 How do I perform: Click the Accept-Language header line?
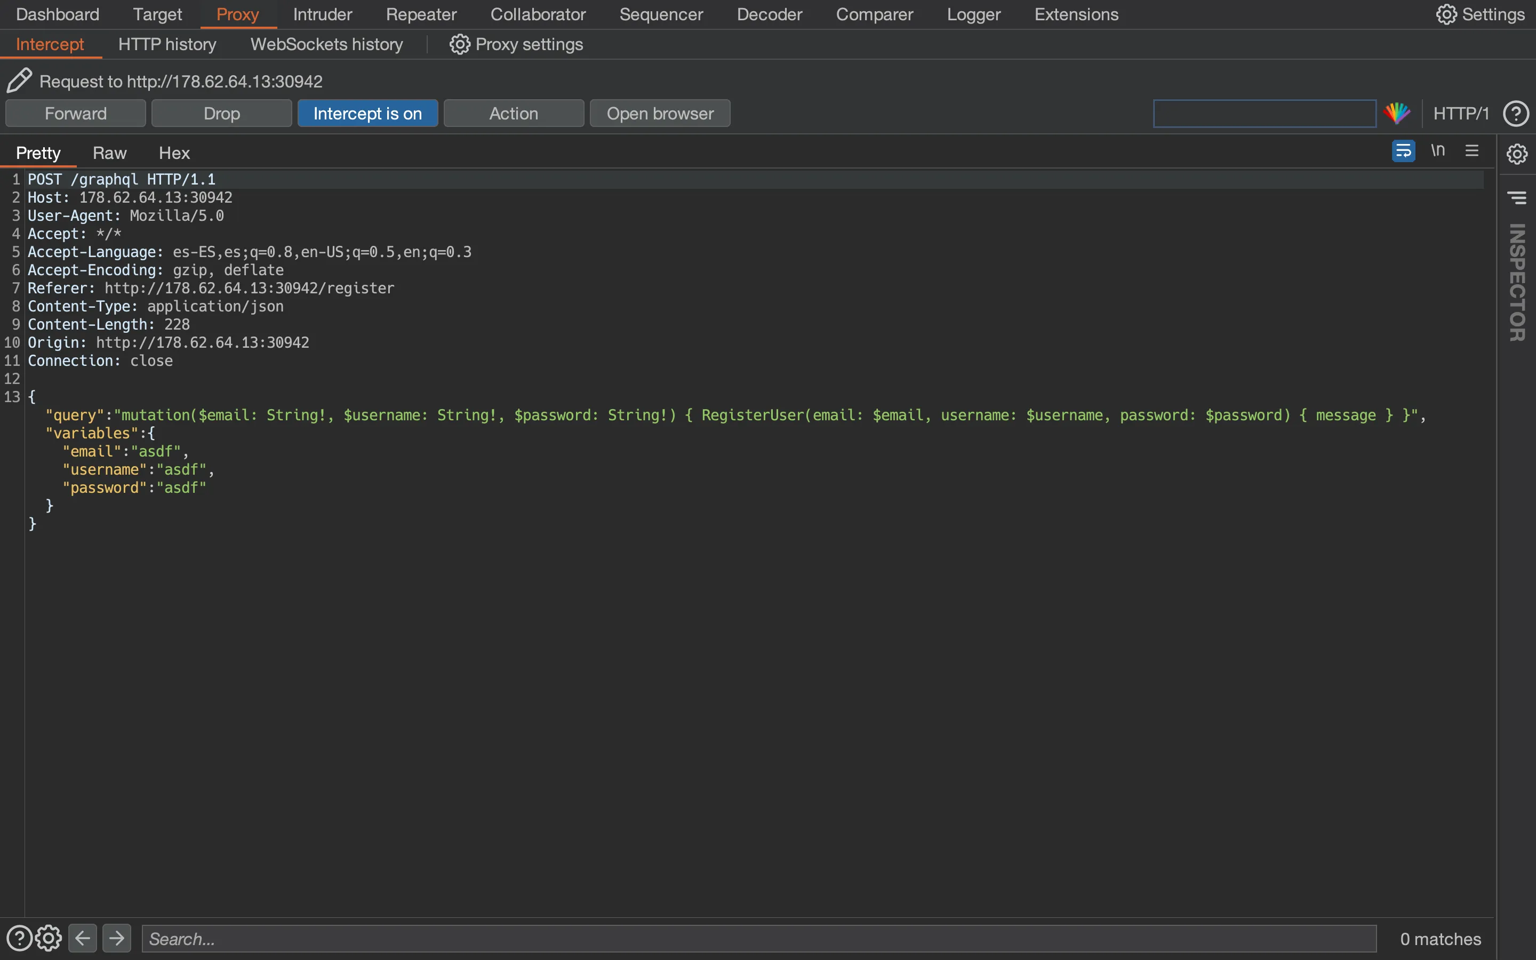click(250, 252)
